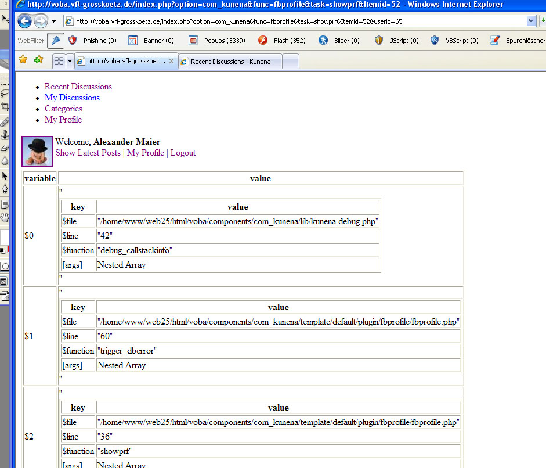Click the Flash filter icon
This screenshot has width=546, height=468.
pos(263,41)
